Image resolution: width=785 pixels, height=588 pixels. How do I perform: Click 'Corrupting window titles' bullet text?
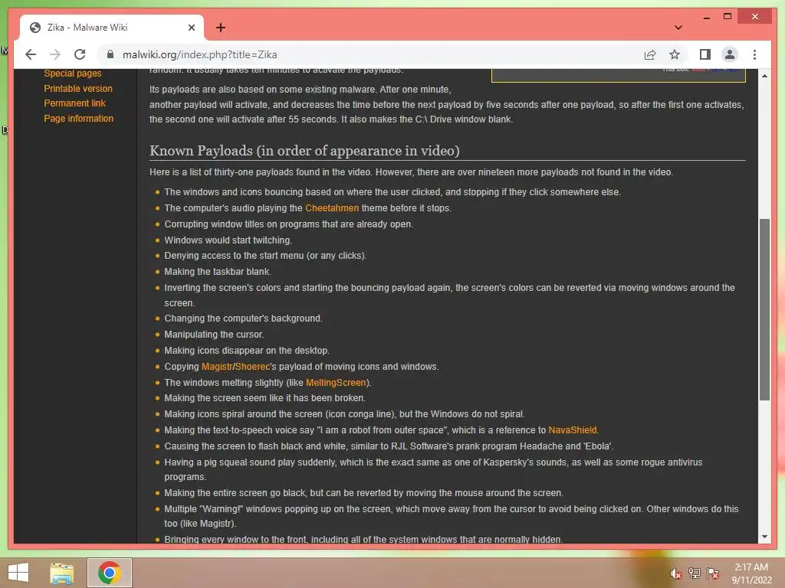(x=288, y=224)
